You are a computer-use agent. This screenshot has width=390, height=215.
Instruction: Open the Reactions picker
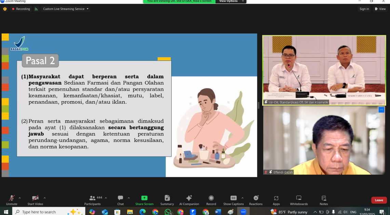[x=256, y=200]
